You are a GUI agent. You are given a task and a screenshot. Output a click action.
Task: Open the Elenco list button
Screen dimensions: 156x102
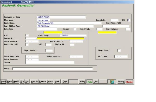pos(42,82)
